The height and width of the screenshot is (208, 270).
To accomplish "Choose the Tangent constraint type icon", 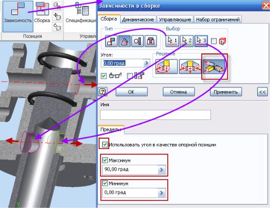I will (x=138, y=41).
